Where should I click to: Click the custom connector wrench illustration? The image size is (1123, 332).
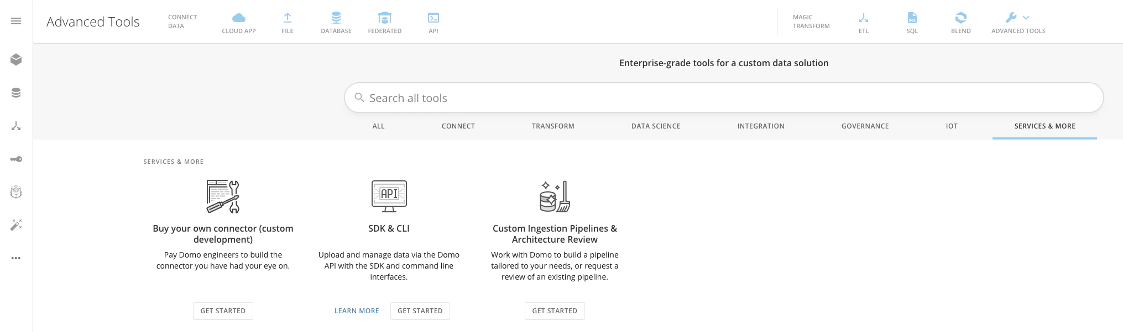click(x=223, y=196)
